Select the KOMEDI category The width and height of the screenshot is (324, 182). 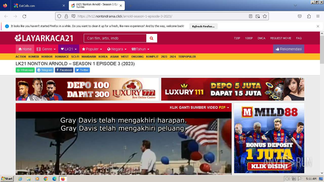tap(34, 57)
